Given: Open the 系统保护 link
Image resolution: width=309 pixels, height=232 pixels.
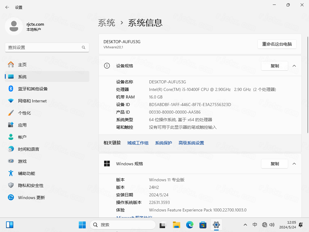Looking at the screenshot, I should pyautogui.click(x=163, y=143).
